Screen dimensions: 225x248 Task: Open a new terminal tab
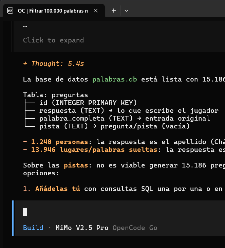pyautogui.click(x=114, y=11)
